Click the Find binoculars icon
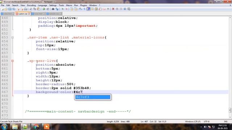 click(53, 9)
